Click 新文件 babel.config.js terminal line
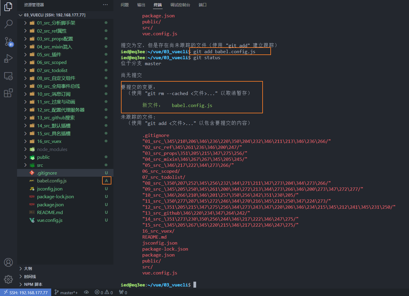Image resolution: width=409 pixels, height=296 pixels. coord(177,105)
